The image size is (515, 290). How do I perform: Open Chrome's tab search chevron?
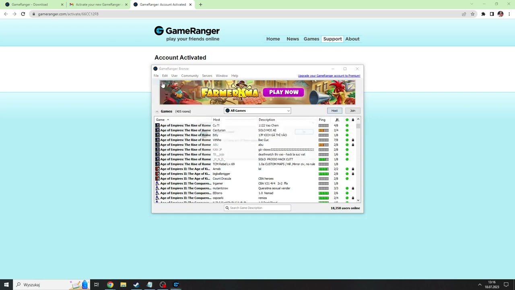point(472,4)
